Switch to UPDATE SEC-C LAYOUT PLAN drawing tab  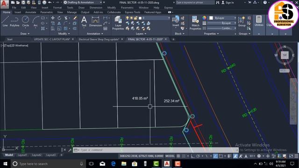pos(52,39)
